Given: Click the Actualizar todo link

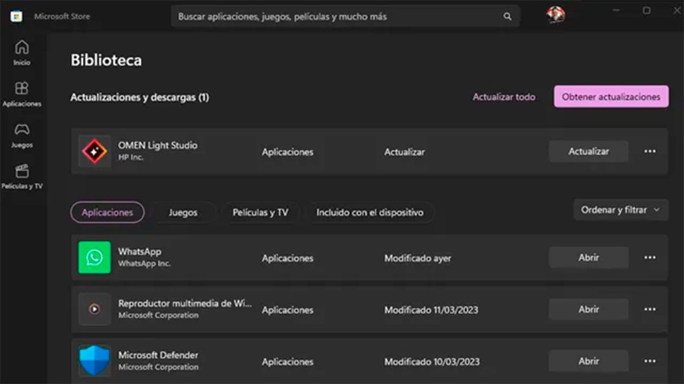Looking at the screenshot, I should click(x=503, y=97).
